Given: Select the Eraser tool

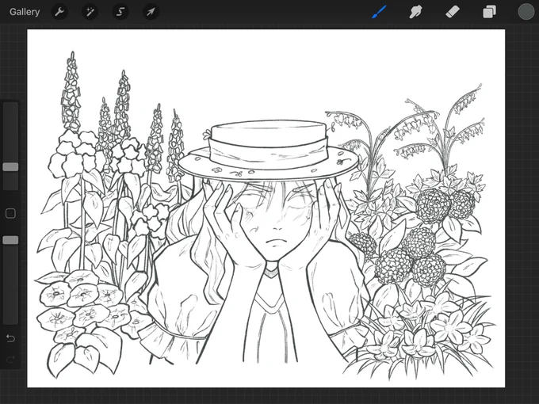Looking at the screenshot, I should 453,12.
